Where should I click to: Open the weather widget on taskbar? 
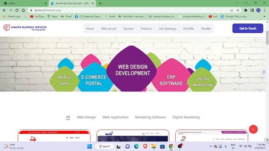coord(14,146)
